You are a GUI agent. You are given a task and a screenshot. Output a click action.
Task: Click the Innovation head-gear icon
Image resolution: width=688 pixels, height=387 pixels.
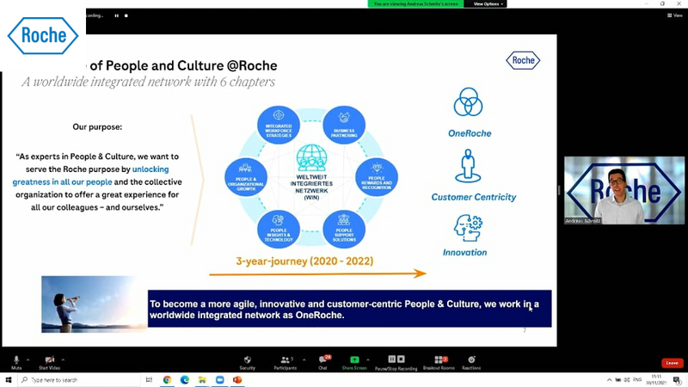[468, 228]
